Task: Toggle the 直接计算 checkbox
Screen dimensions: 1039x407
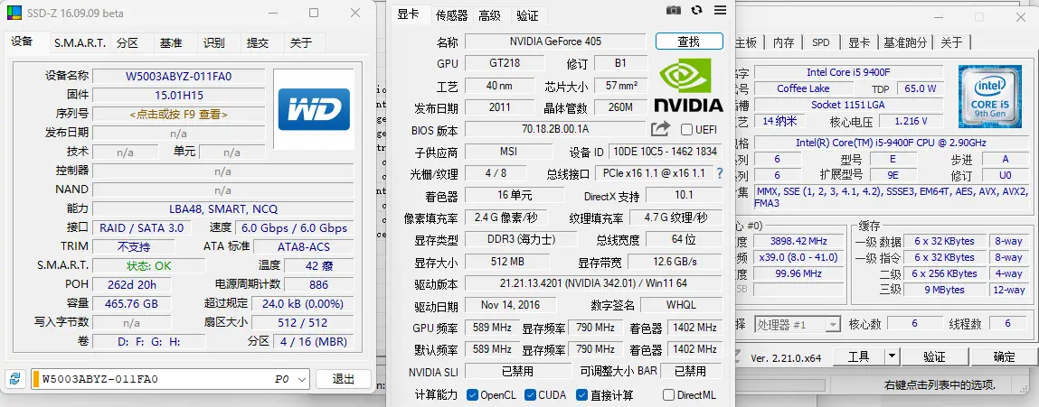Action: (x=581, y=395)
